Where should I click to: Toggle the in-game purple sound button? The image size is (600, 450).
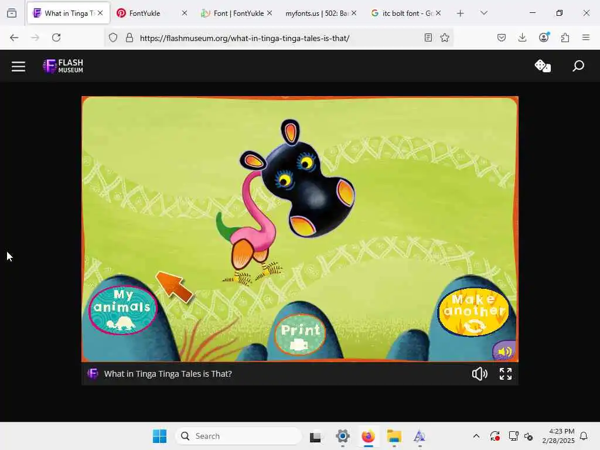click(x=504, y=351)
